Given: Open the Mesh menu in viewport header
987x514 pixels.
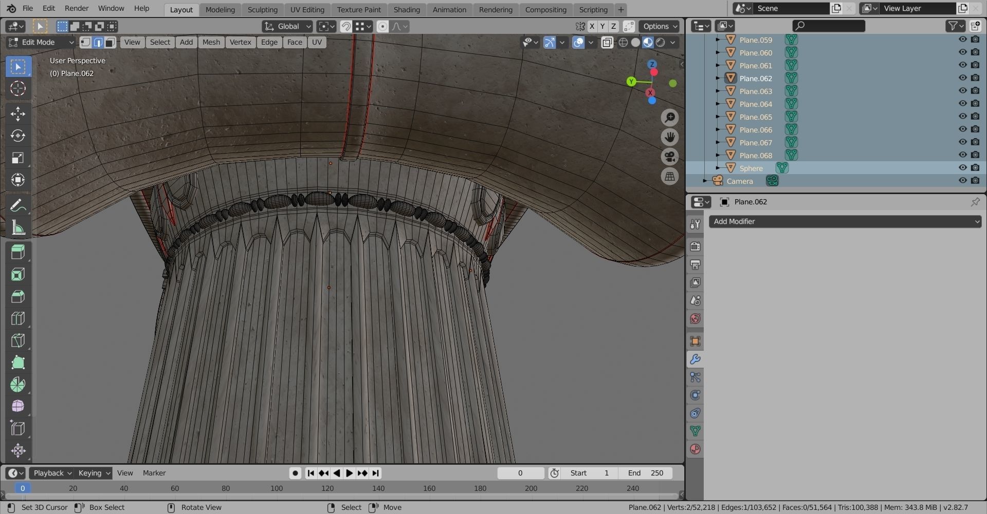Looking at the screenshot, I should pyautogui.click(x=211, y=42).
